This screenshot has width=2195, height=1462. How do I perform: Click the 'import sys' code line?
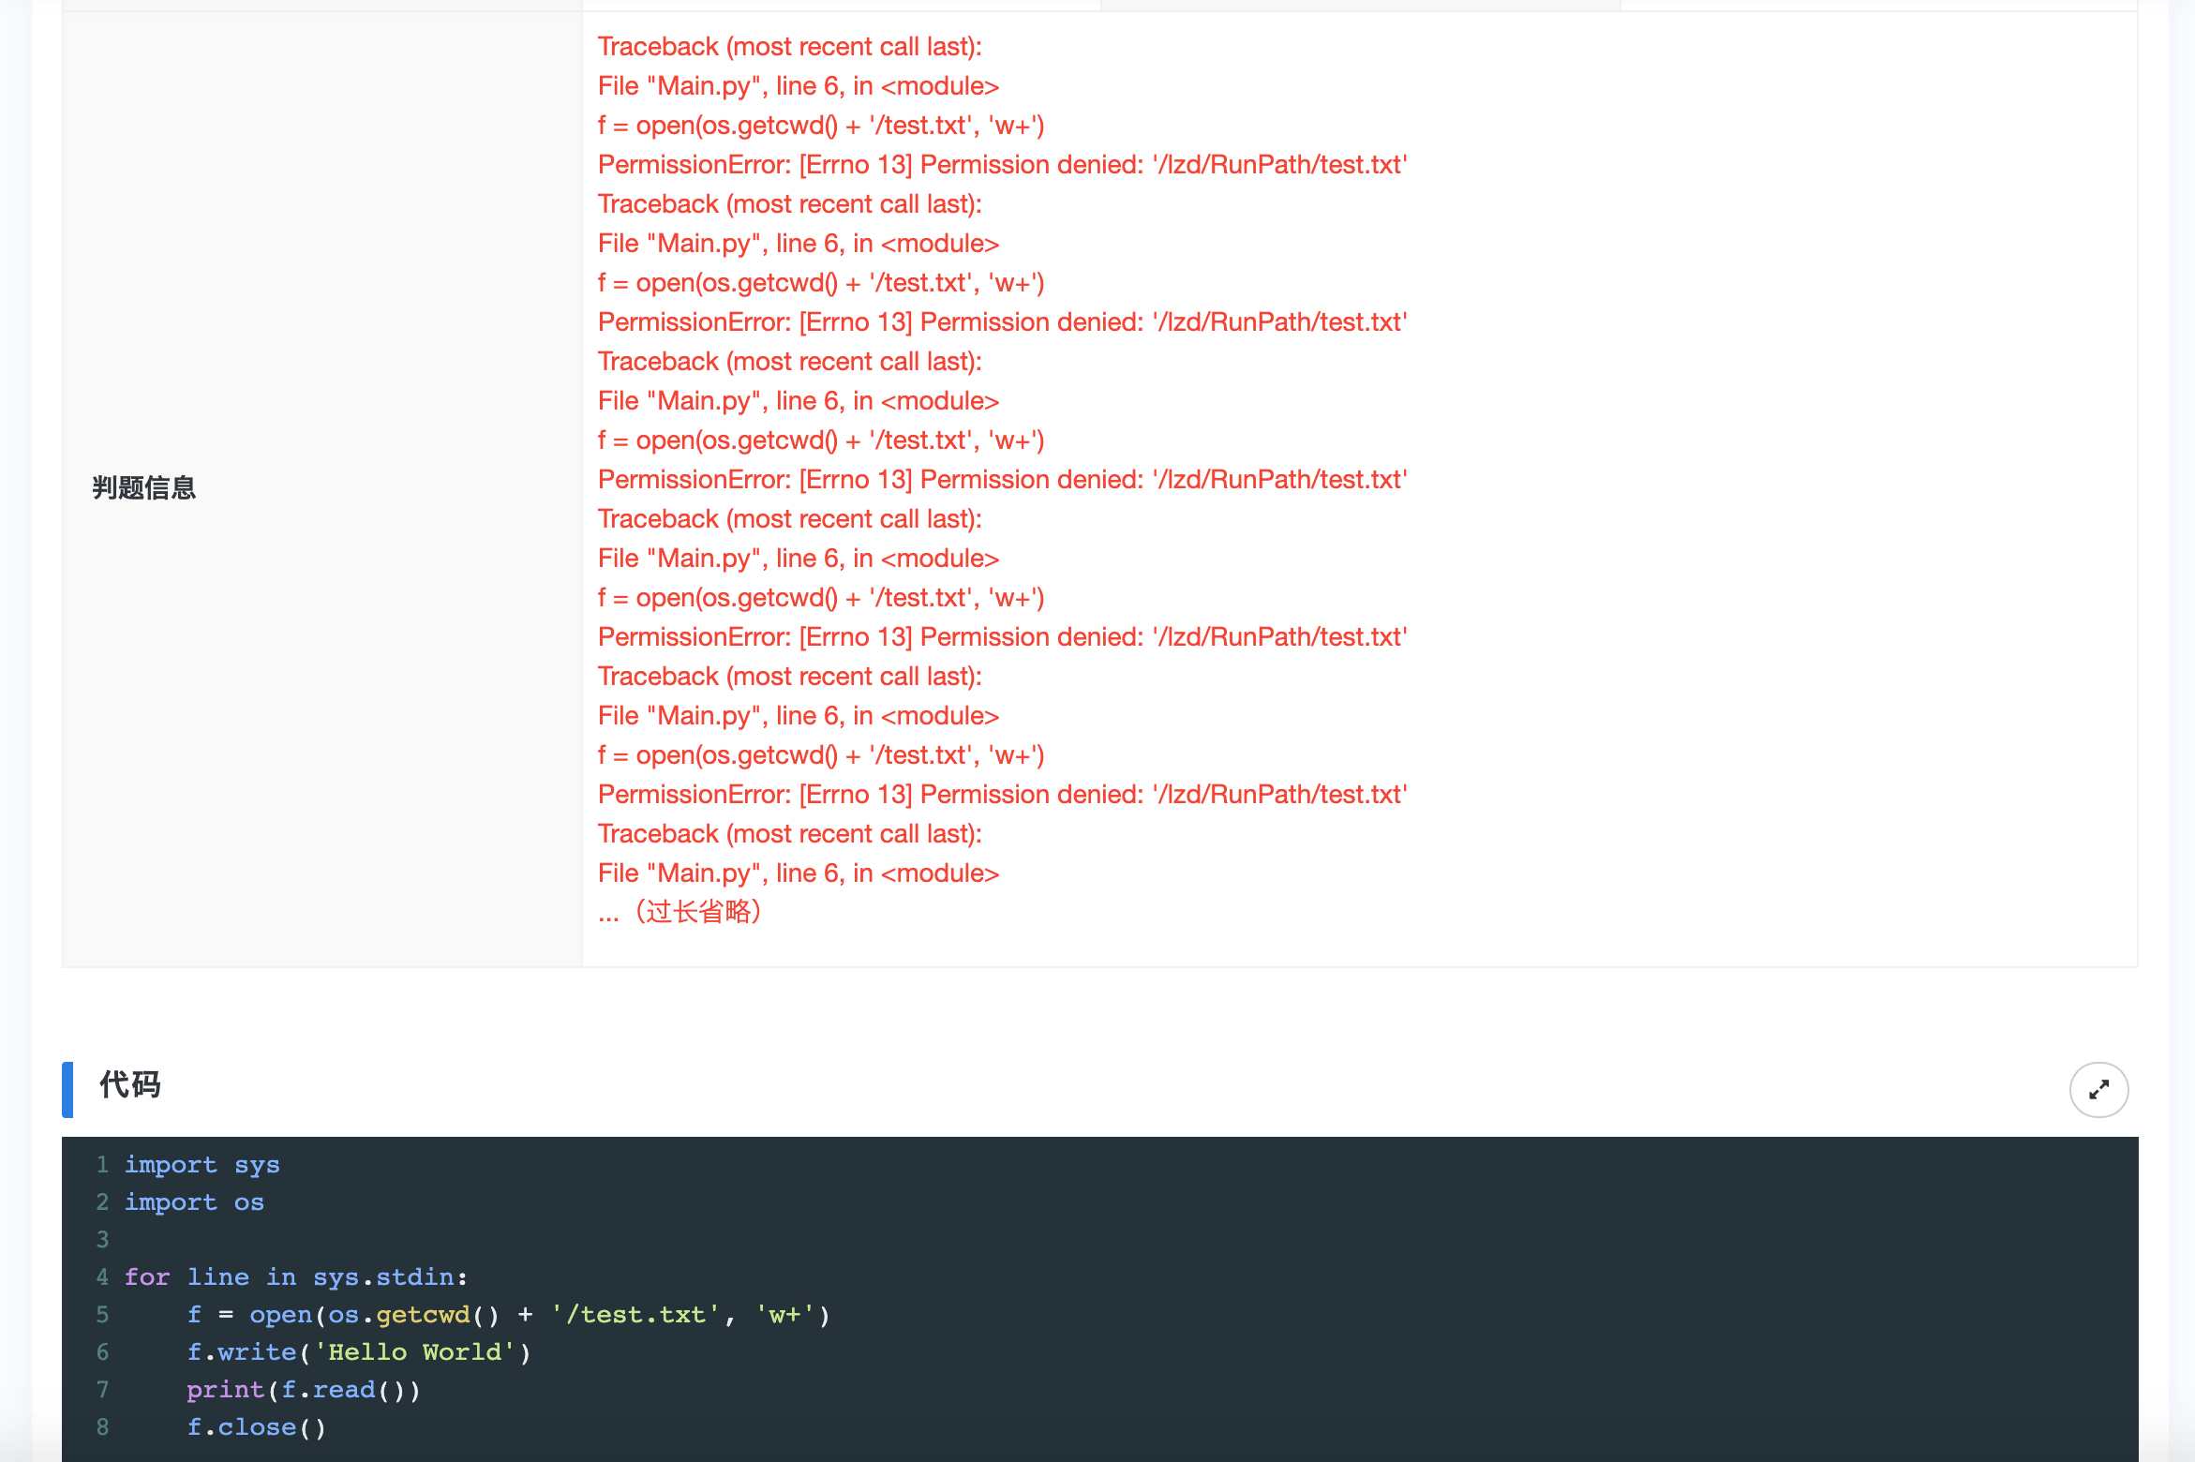(202, 1165)
